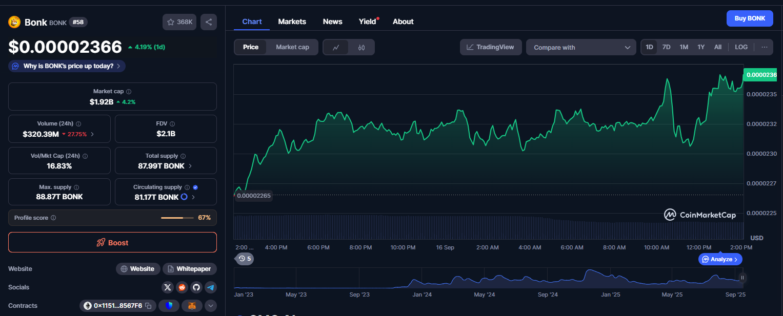Open the News tab
The height and width of the screenshot is (316, 783).
[x=332, y=22]
